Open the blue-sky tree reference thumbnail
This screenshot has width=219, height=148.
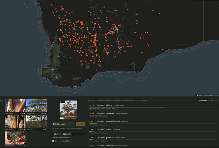click(36, 106)
